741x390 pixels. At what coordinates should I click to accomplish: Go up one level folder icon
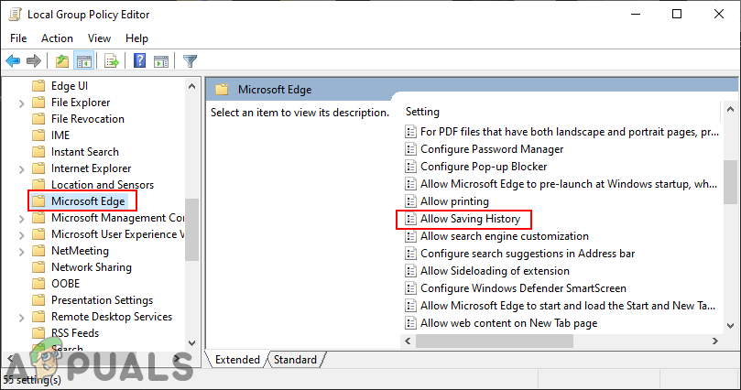(61, 61)
